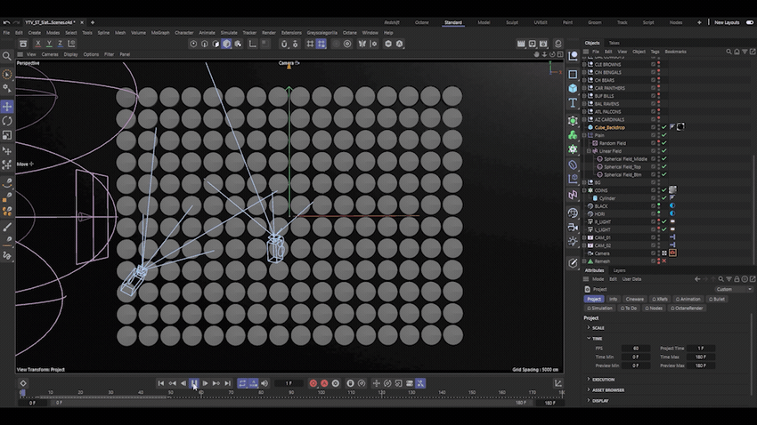Viewport: 757px width, 425px height.
Task: Select the Rotate tool in left toolbar
Action: coord(7,121)
